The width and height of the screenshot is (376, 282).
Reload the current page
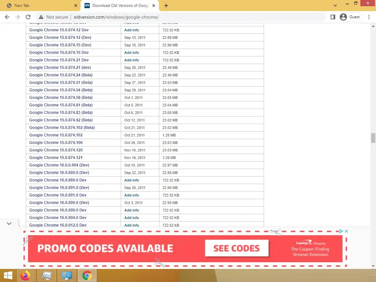tap(28, 17)
